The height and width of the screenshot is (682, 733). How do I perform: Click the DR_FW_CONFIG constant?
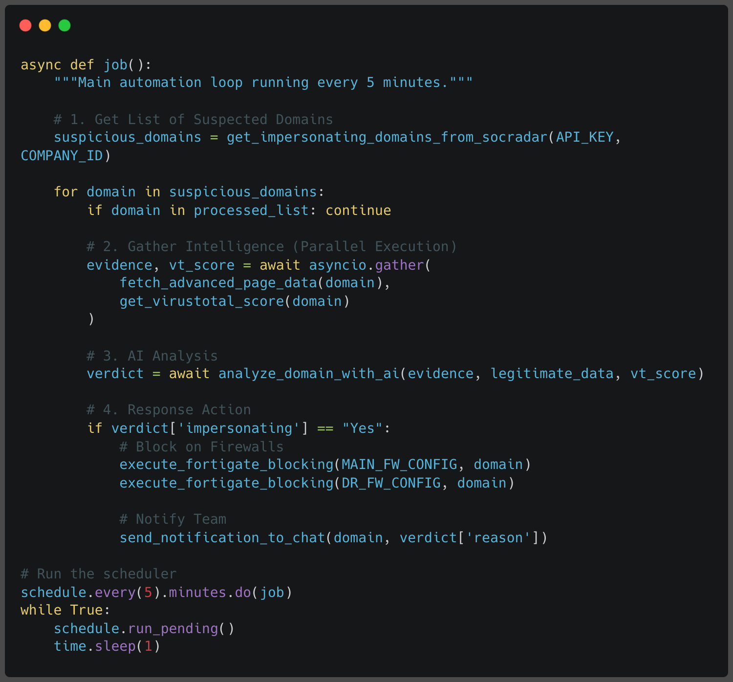[x=391, y=483]
